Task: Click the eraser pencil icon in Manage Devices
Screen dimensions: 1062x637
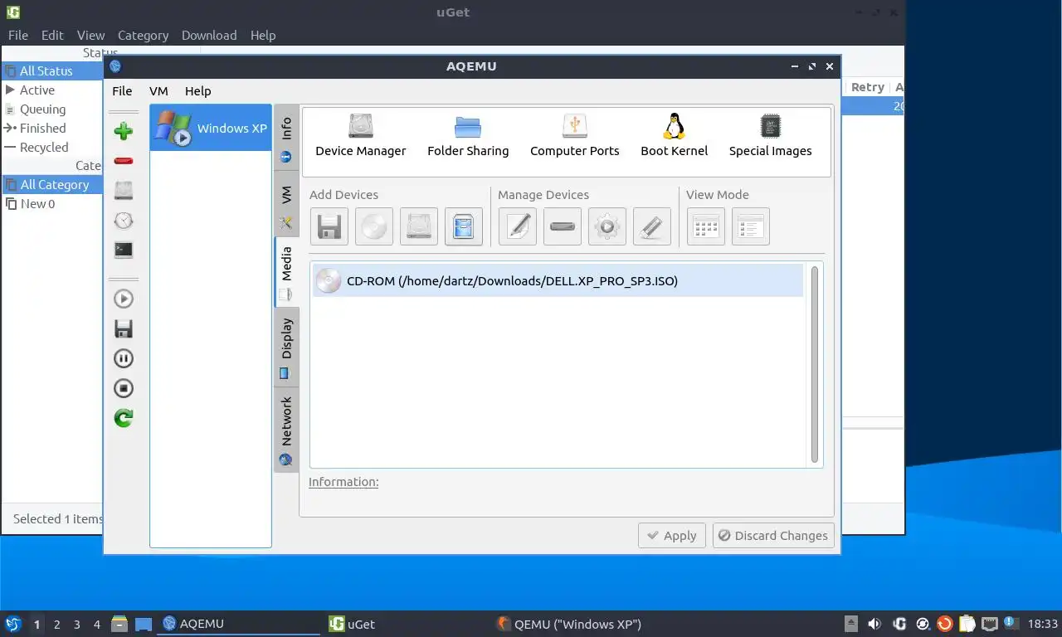Action: click(x=652, y=226)
